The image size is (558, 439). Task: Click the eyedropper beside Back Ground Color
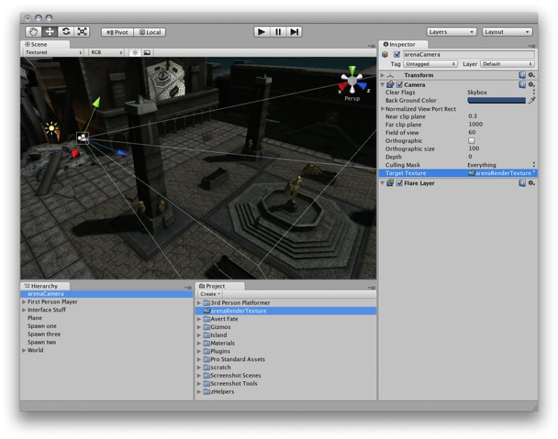tap(533, 100)
